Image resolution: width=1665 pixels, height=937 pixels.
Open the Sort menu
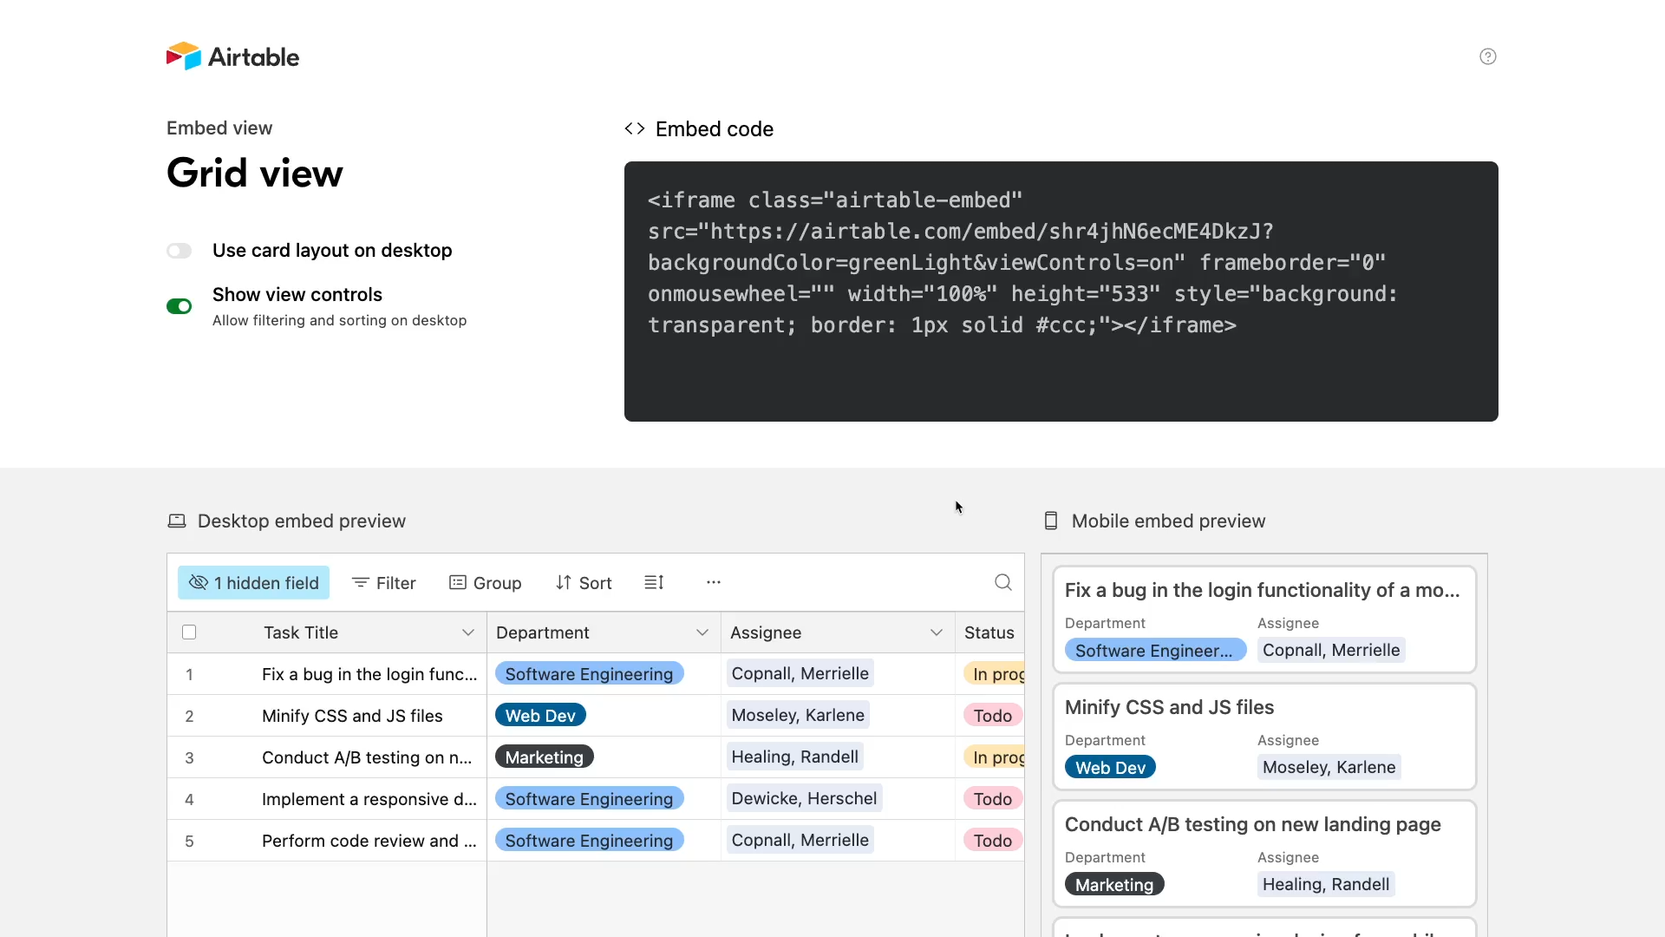pos(584,583)
